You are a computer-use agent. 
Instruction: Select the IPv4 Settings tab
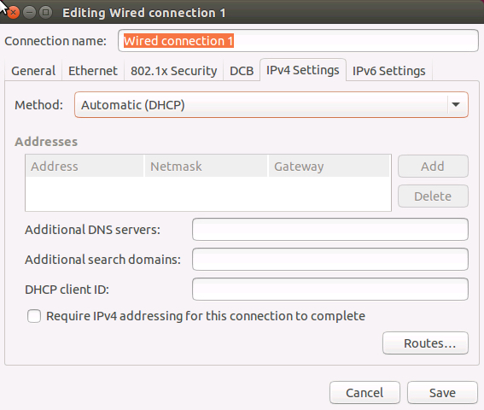point(303,70)
